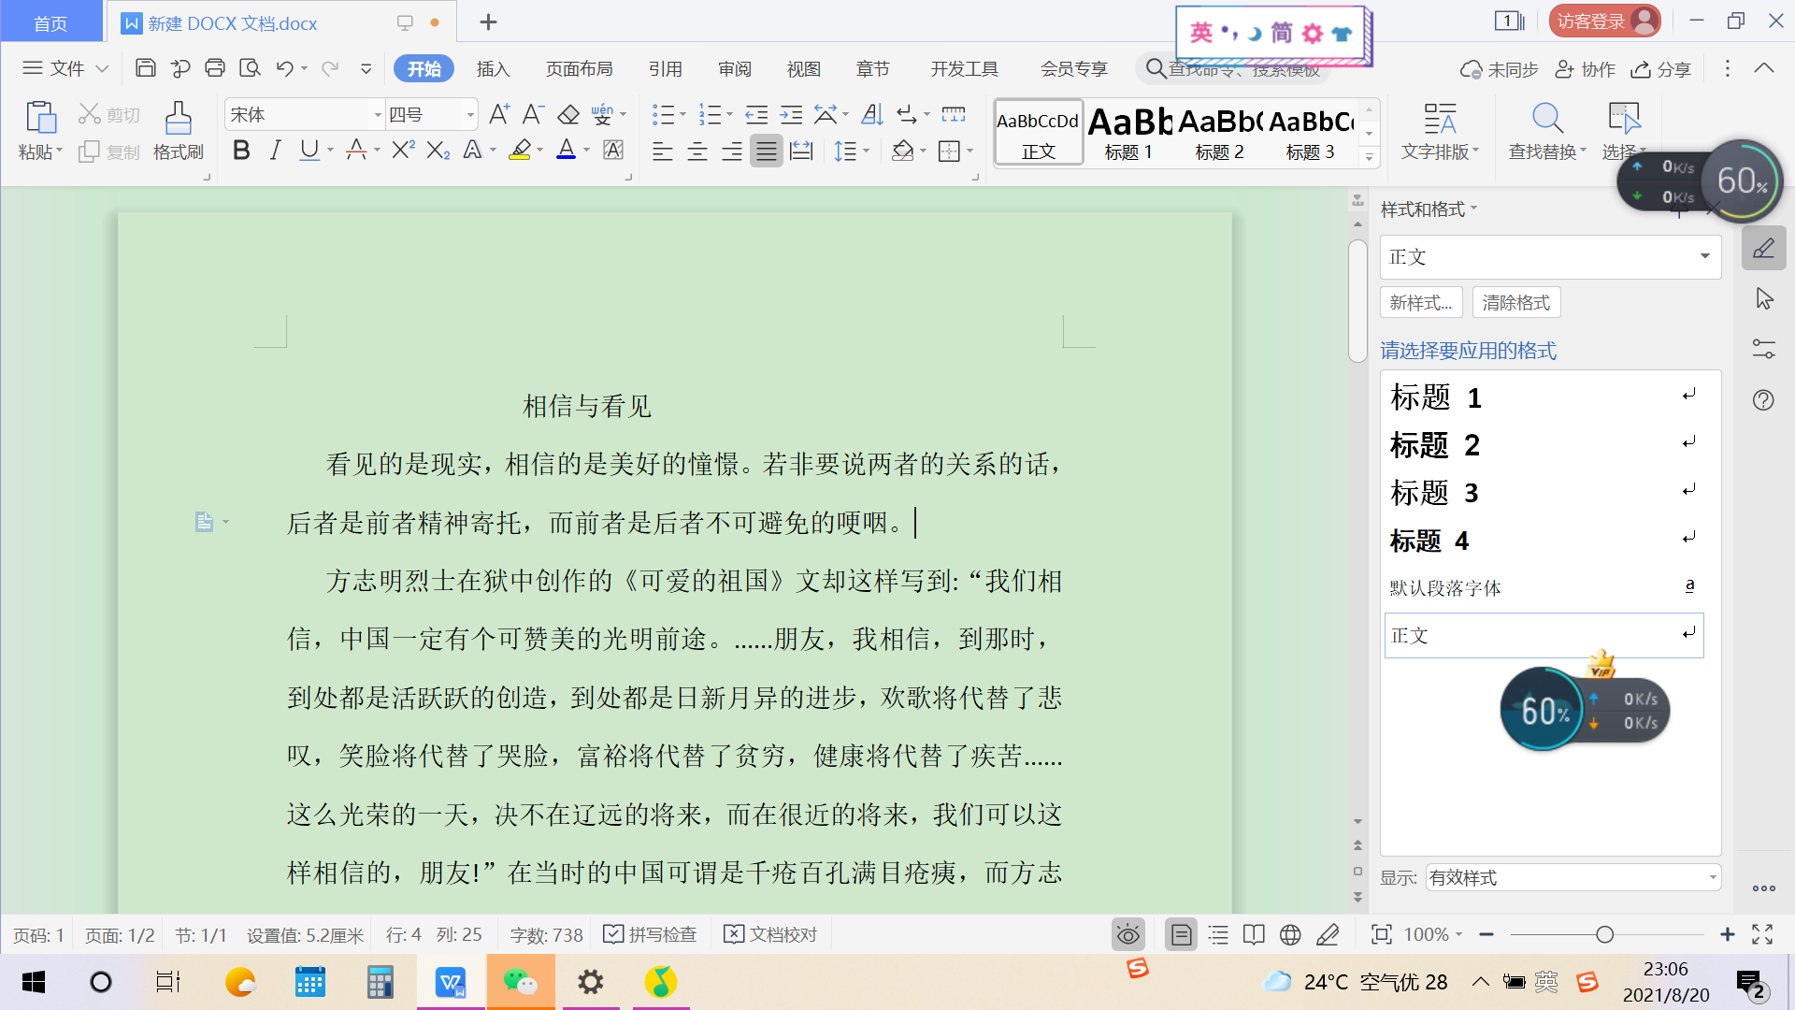Click the italic formatting icon
The width and height of the screenshot is (1795, 1010).
tap(275, 151)
